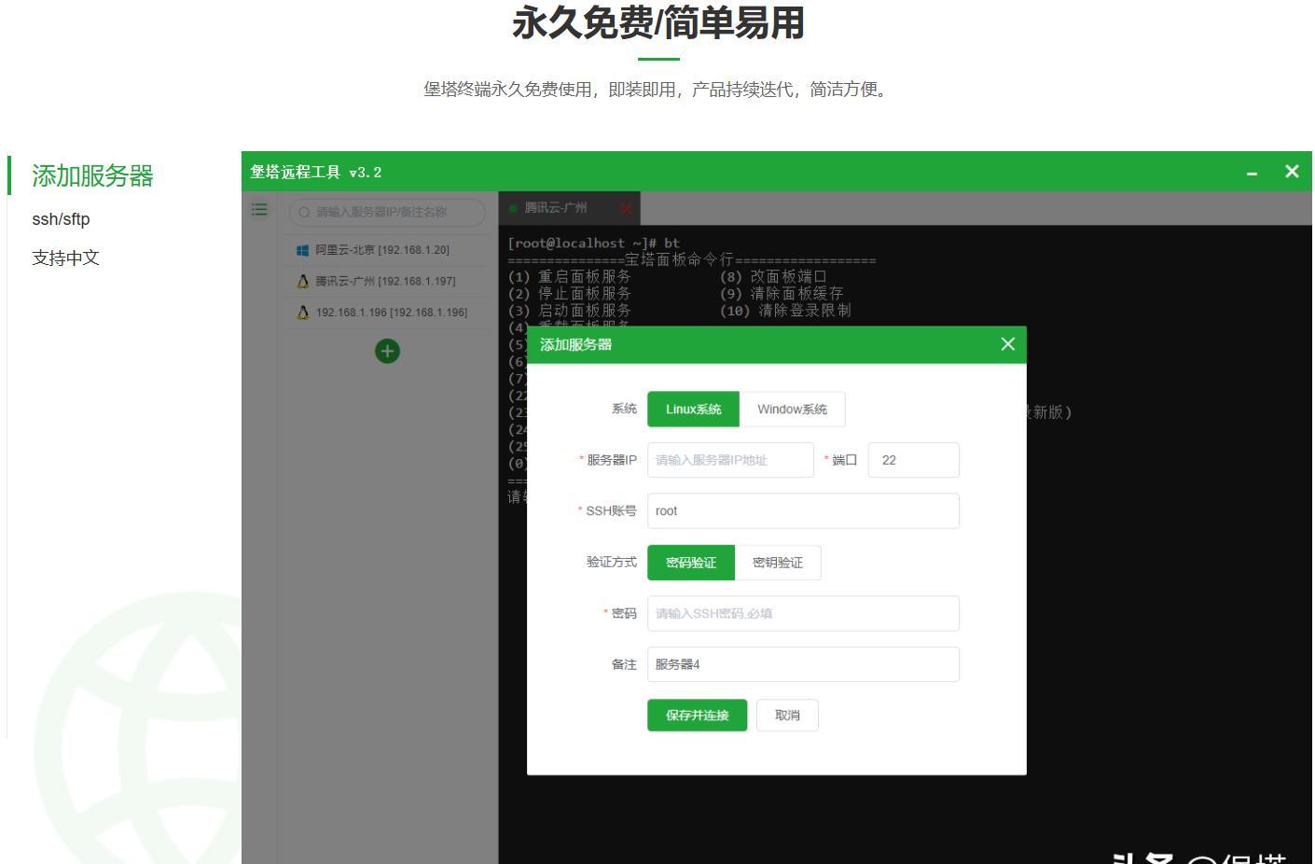Minimize the 堡塔远程工具 window

point(1252,173)
